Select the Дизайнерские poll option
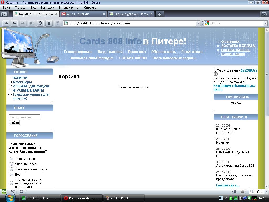The width and height of the screenshot is (269, 202). pyautogui.click(x=12, y=164)
